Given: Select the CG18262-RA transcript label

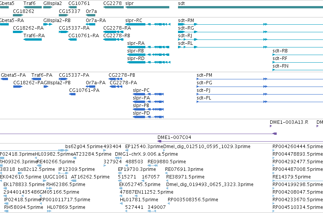Looking at the screenshot, I should [28, 28].
